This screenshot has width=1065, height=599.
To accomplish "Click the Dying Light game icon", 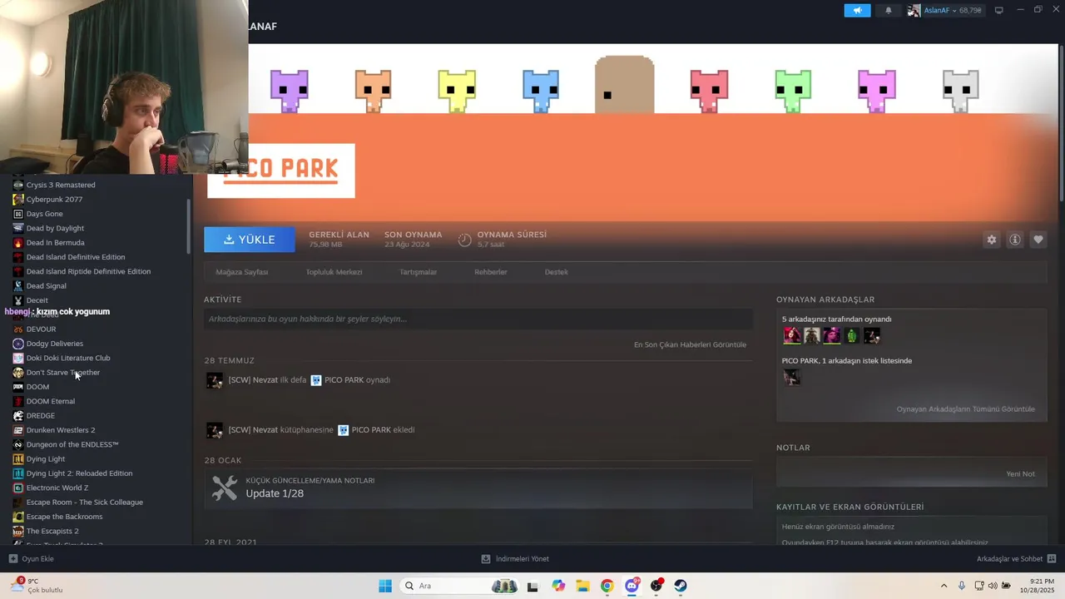I will pyautogui.click(x=18, y=459).
